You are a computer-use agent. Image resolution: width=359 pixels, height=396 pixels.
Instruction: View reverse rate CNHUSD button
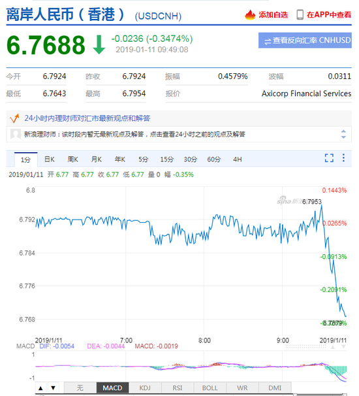tap(305, 40)
